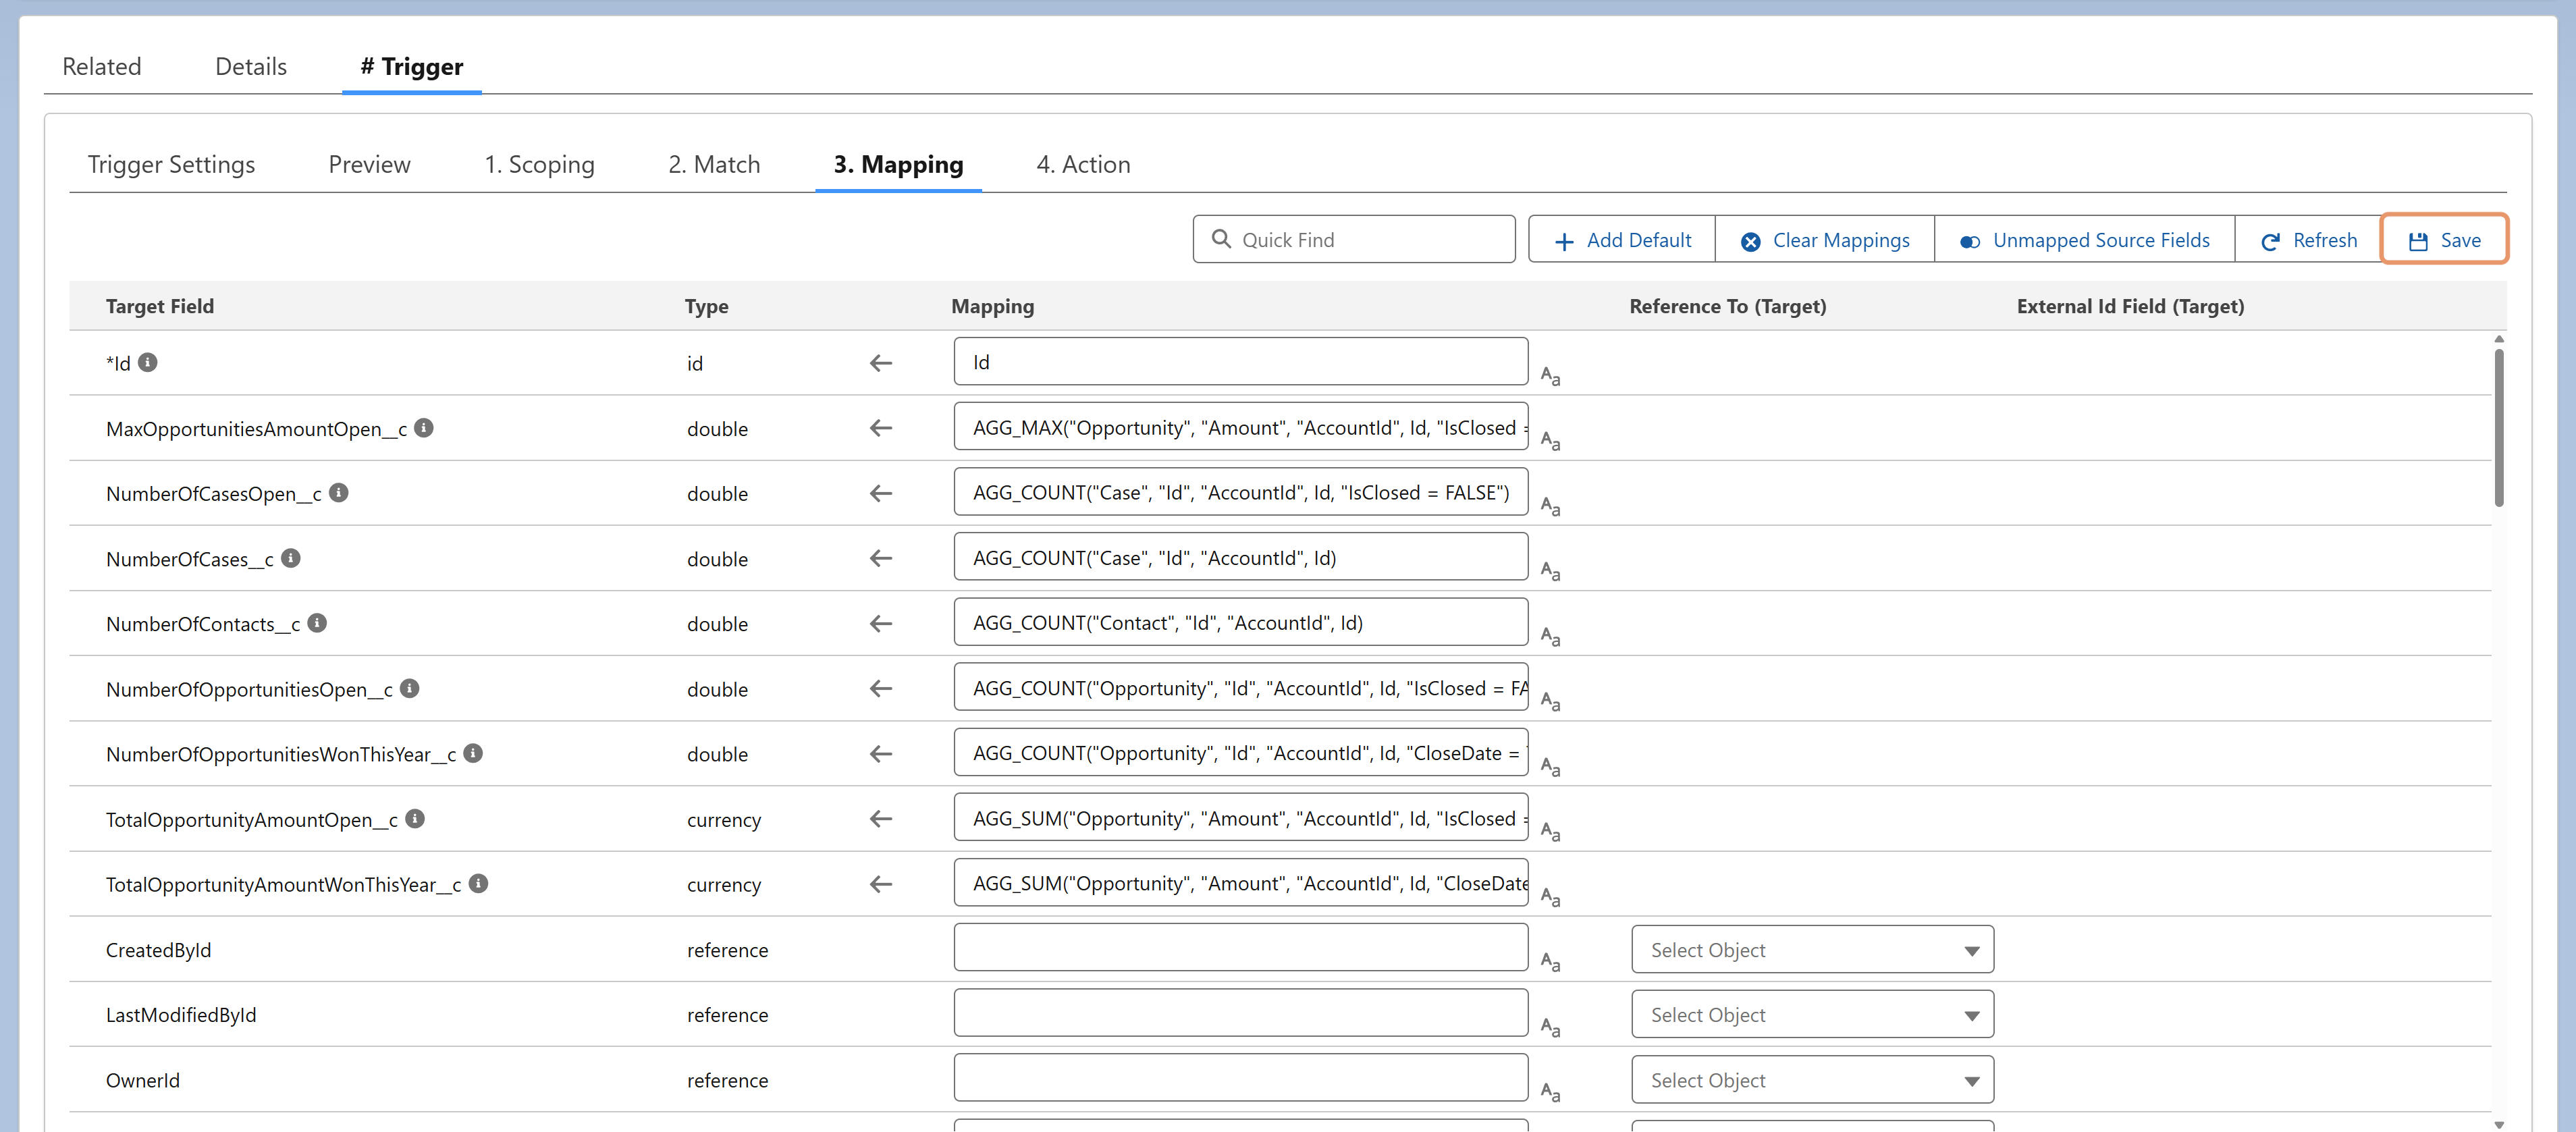Click Aa icon in NumberOfOpportunitiesWonThisYear__c row
This screenshot has width=2576, height=1132.
click(x=1550, y=767)
